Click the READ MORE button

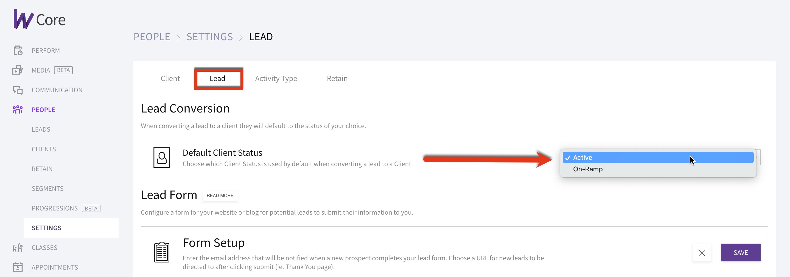[x=220, y=196]
